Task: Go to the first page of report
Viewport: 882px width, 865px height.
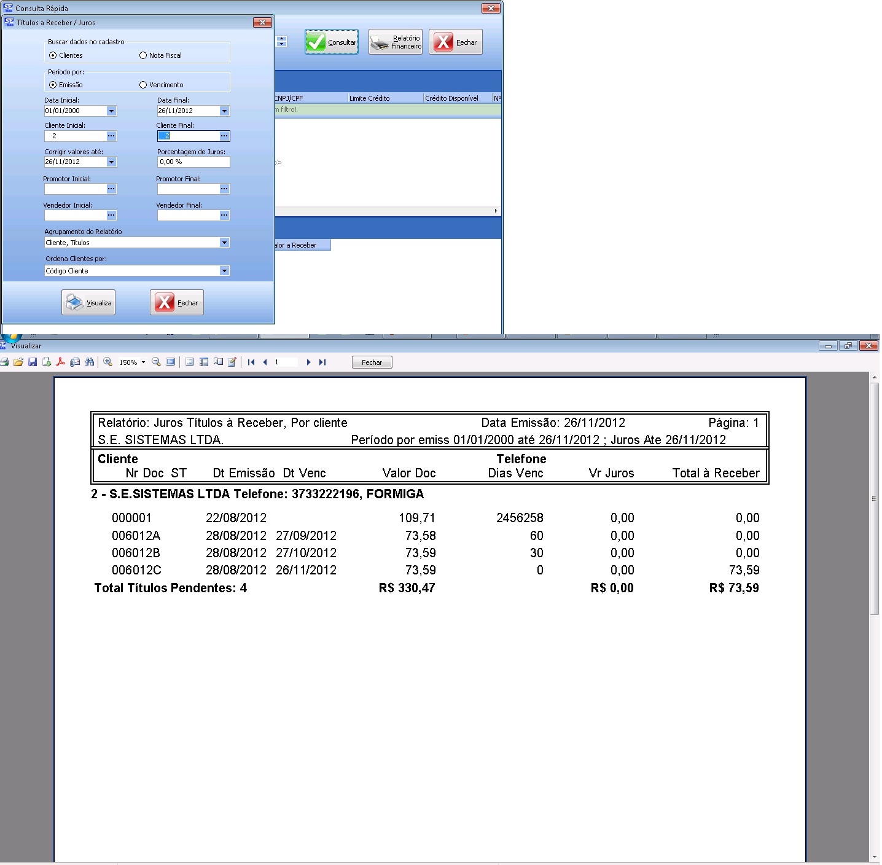Action: coord(251,362)
